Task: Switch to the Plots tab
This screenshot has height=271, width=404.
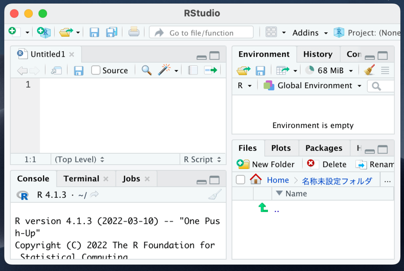Action: [x=281, y=148]
